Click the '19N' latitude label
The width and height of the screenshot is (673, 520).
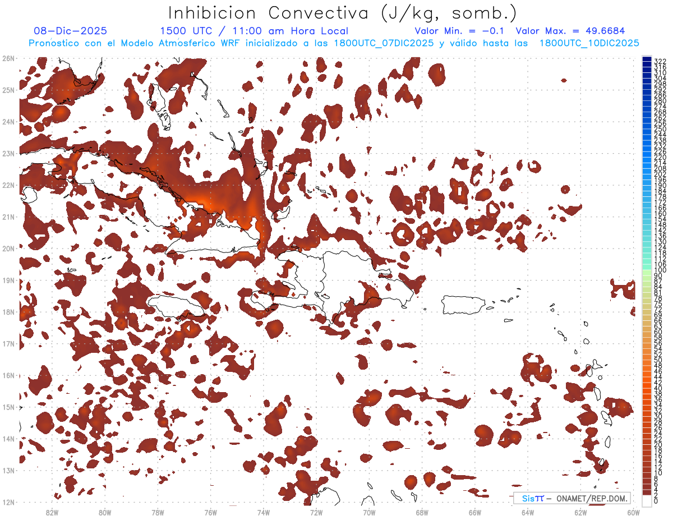(x=8, y=280)
